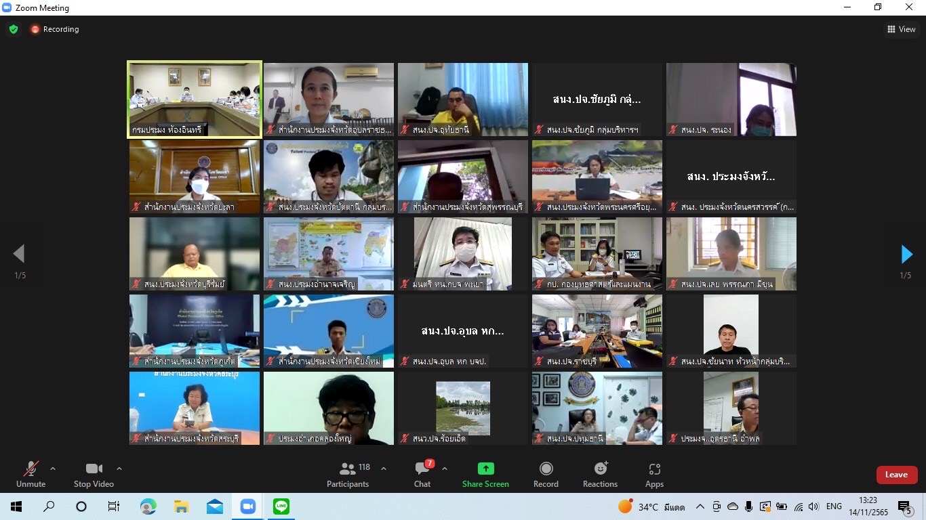Open LINE app from the taskbar

[281, 506]
